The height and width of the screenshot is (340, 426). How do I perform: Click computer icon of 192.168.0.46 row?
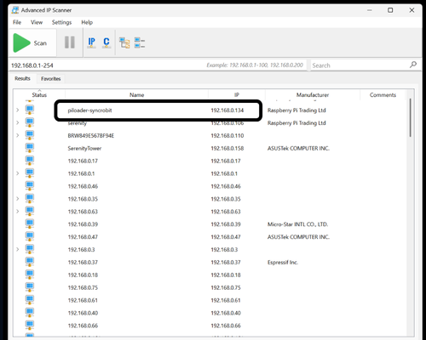point(30,185)
